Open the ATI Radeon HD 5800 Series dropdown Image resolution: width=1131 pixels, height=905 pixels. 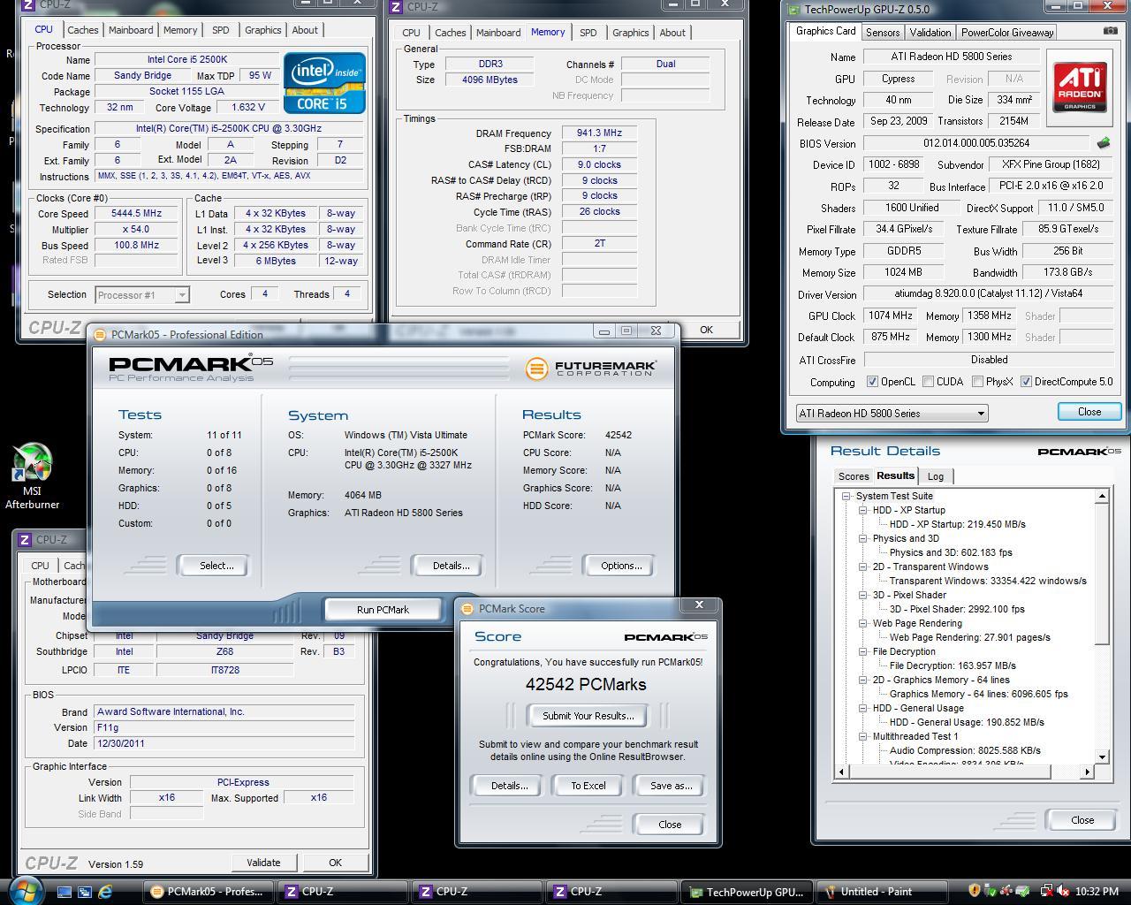click(892, 414)
